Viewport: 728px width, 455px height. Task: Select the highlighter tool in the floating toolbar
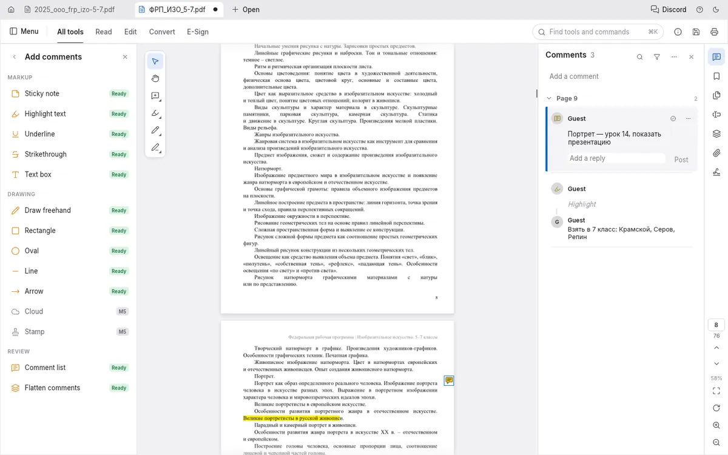coord(155,113)
